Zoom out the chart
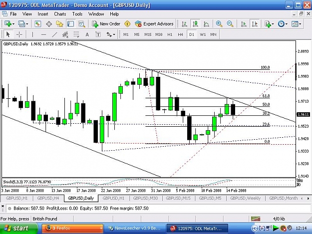Viewport: 312px width, 234px height. [x=230, y=24]
